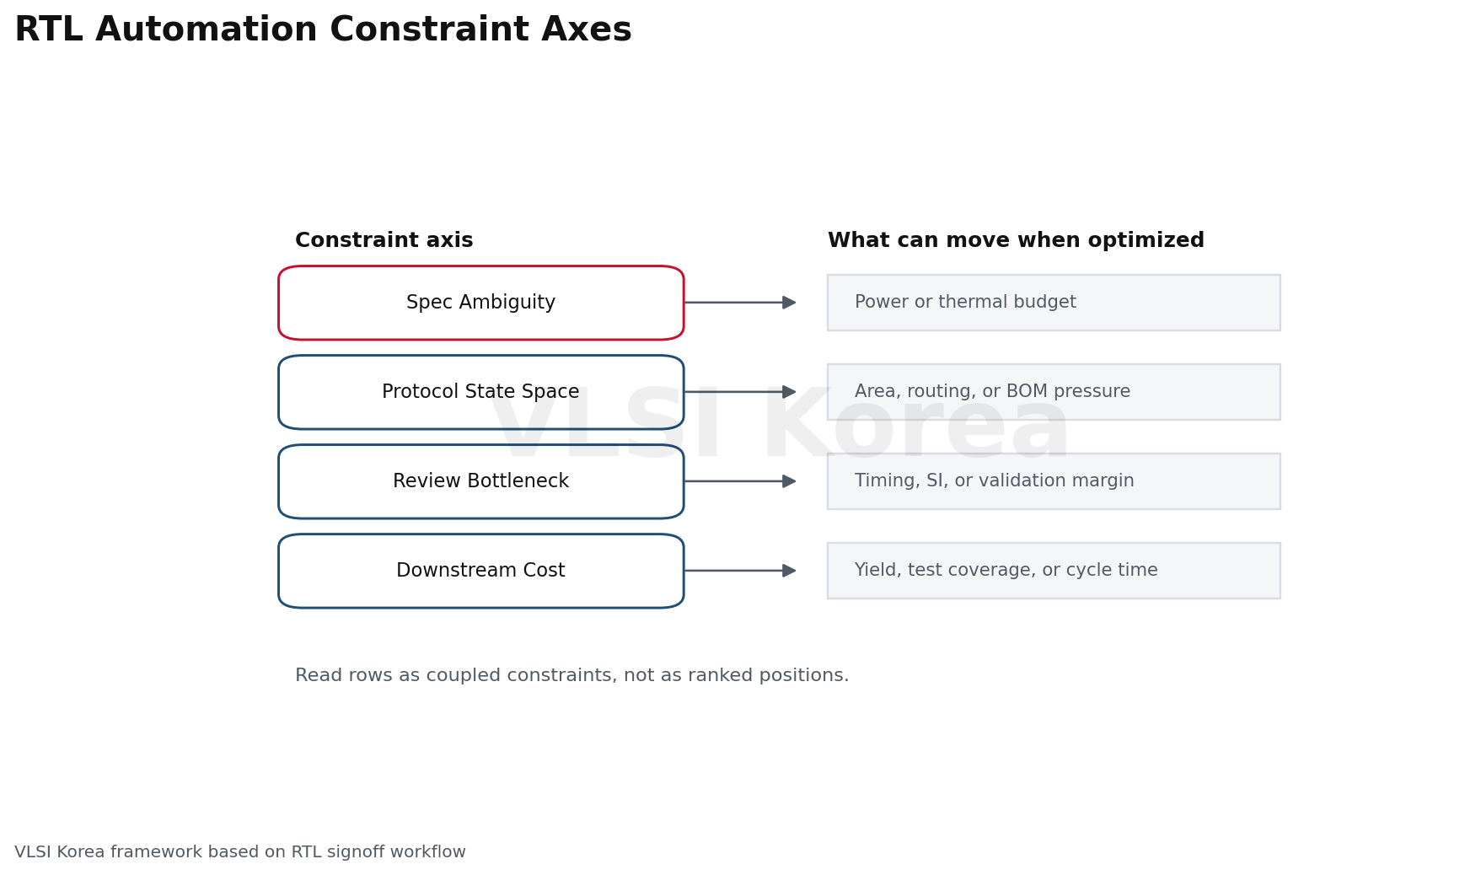
Task: Click the red border of Spec Ambiguity
Action: coord(480,266)
